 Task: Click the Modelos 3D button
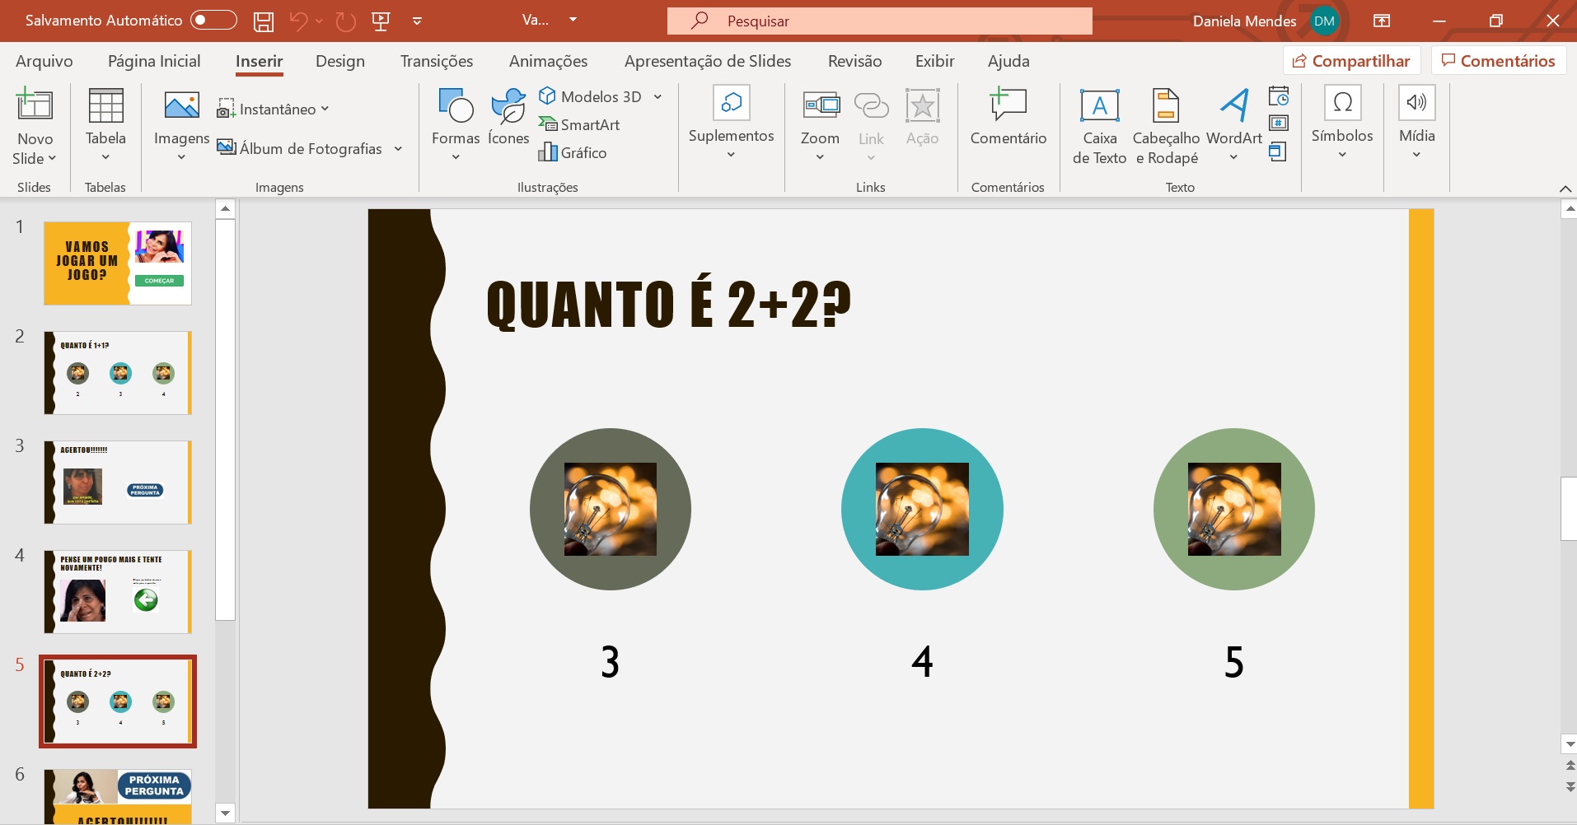tap(590, 96)
